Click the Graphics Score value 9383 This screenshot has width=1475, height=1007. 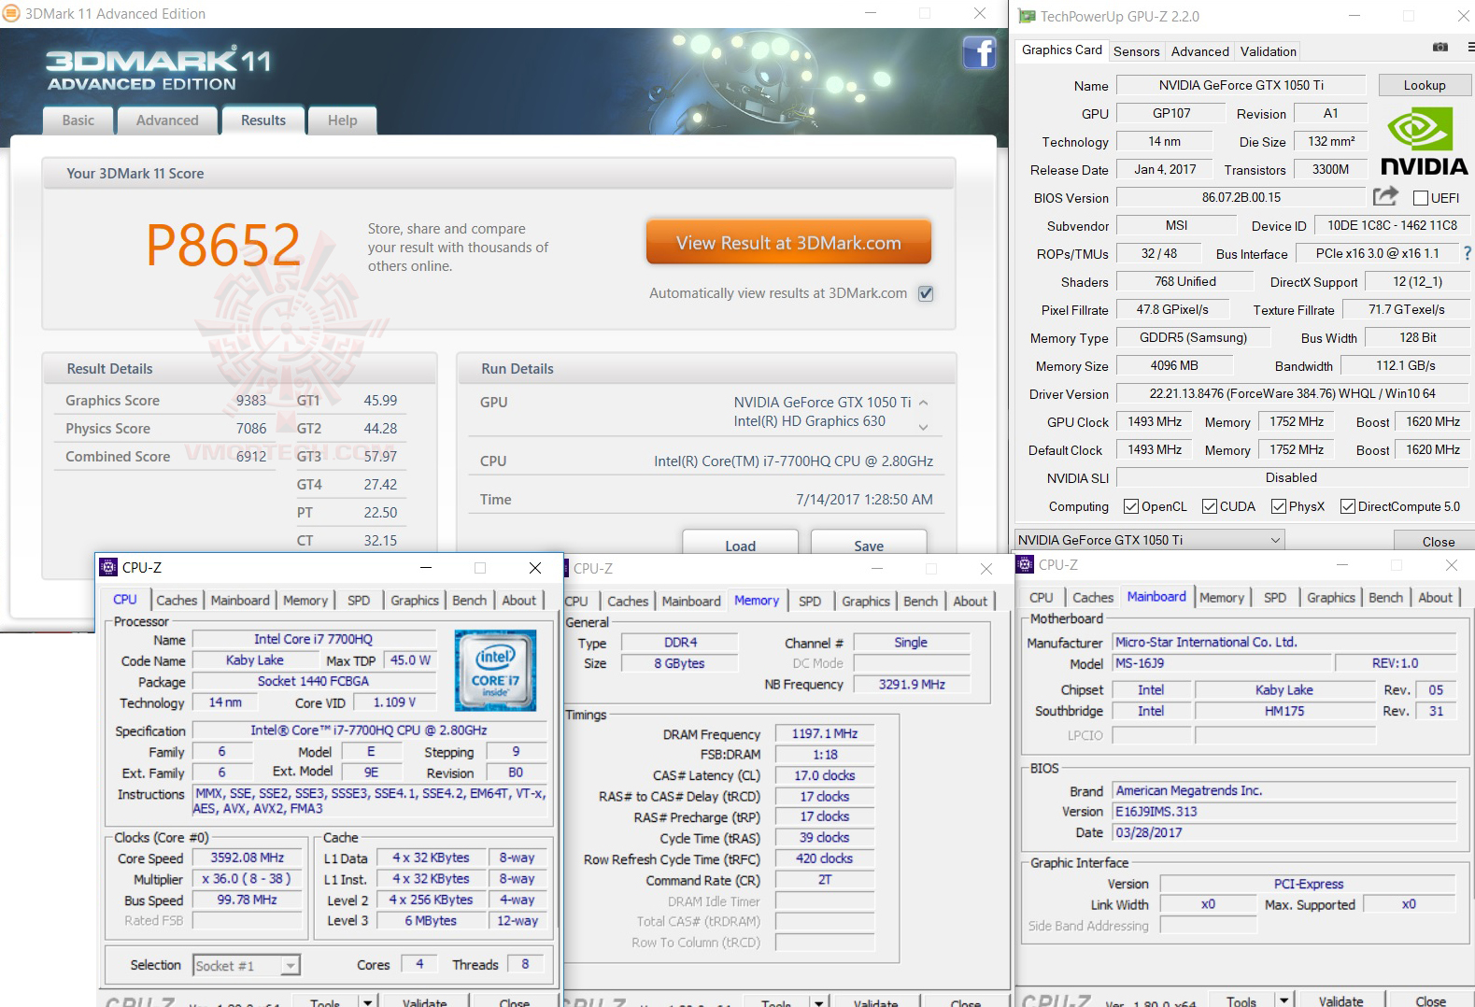(251, 401)
